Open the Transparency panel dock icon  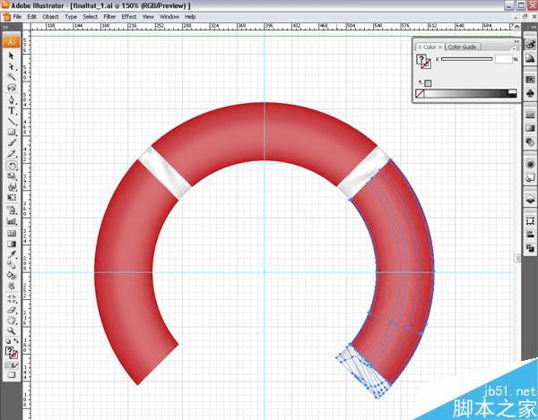tap(530, 141)
